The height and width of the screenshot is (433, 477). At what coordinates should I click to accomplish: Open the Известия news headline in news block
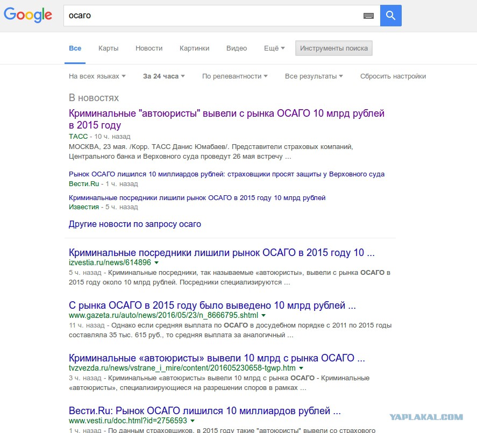(197, 198)
